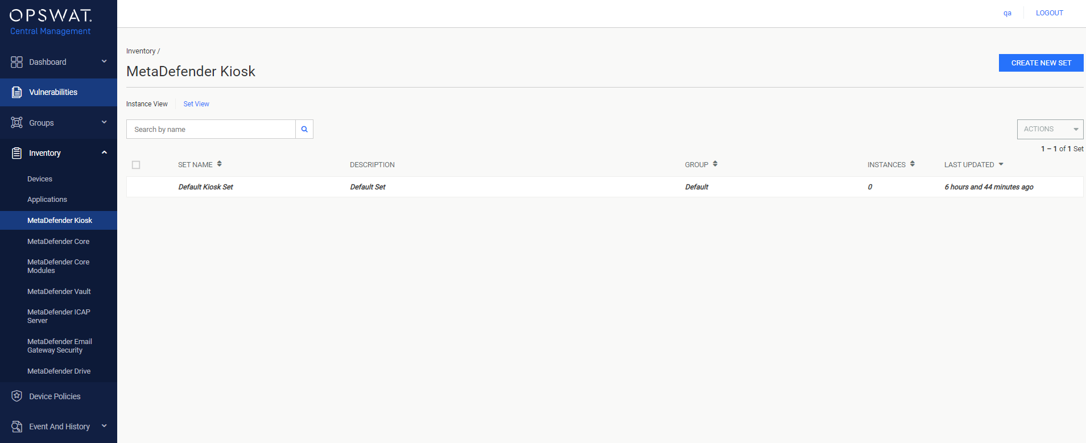This screenshot has height=443, width=1086.
Task: Click the search magnifier button
Action: [x=304, y=129]
